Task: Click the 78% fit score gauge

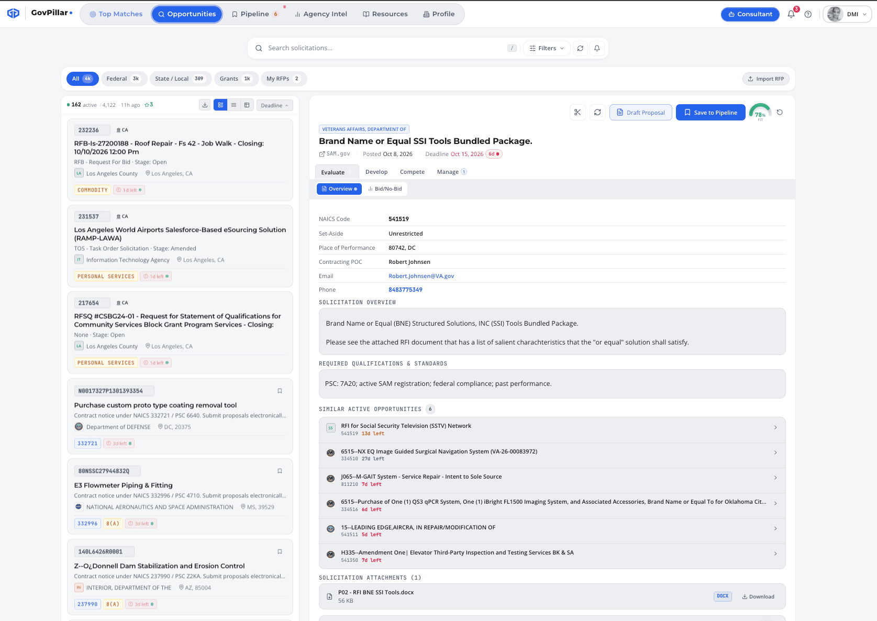Action: pyautogui.click(x=760, y=112)
